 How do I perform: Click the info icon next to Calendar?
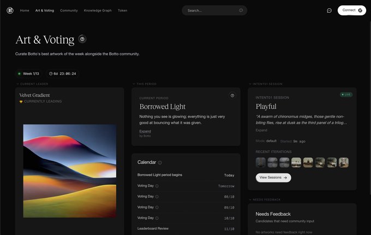(160, 162)
